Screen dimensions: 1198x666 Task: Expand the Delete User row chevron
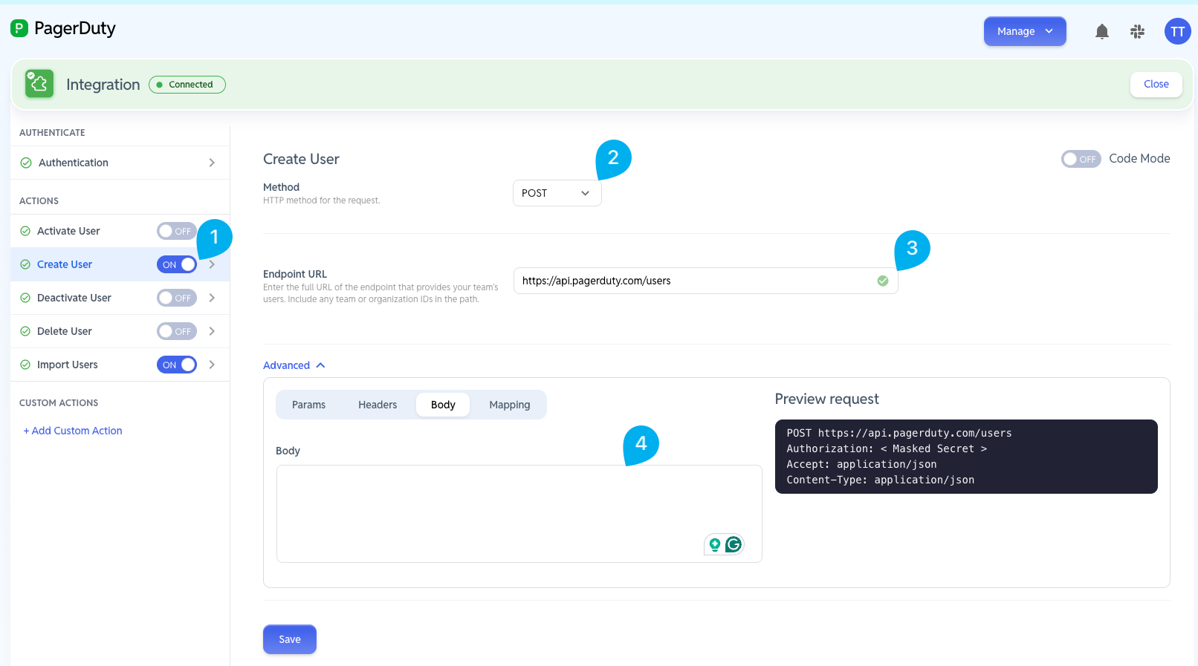pyautogui.click(x=212, y=331)
